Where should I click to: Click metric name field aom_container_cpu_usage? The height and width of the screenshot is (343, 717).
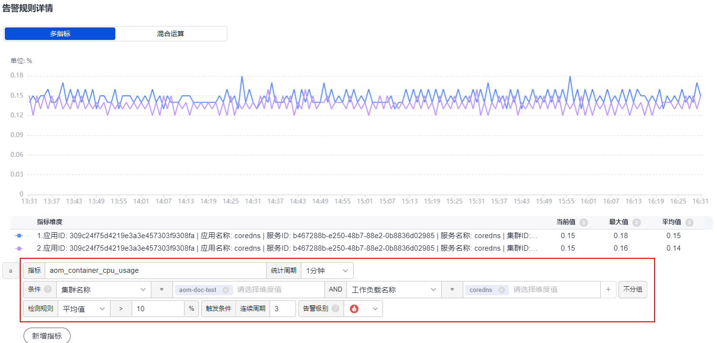(x=155, y=270)
